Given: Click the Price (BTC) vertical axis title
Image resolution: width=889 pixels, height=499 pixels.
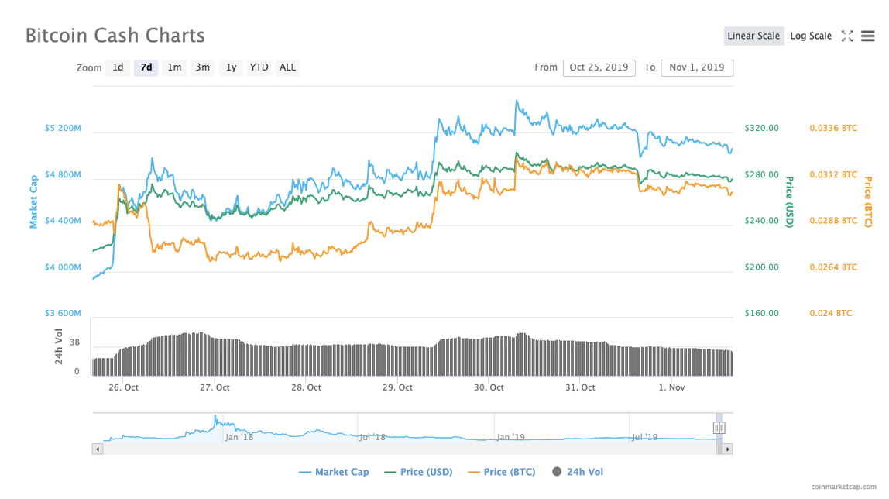Looking at the screenshot, I should pyautogui.click(x=867, y=202).
